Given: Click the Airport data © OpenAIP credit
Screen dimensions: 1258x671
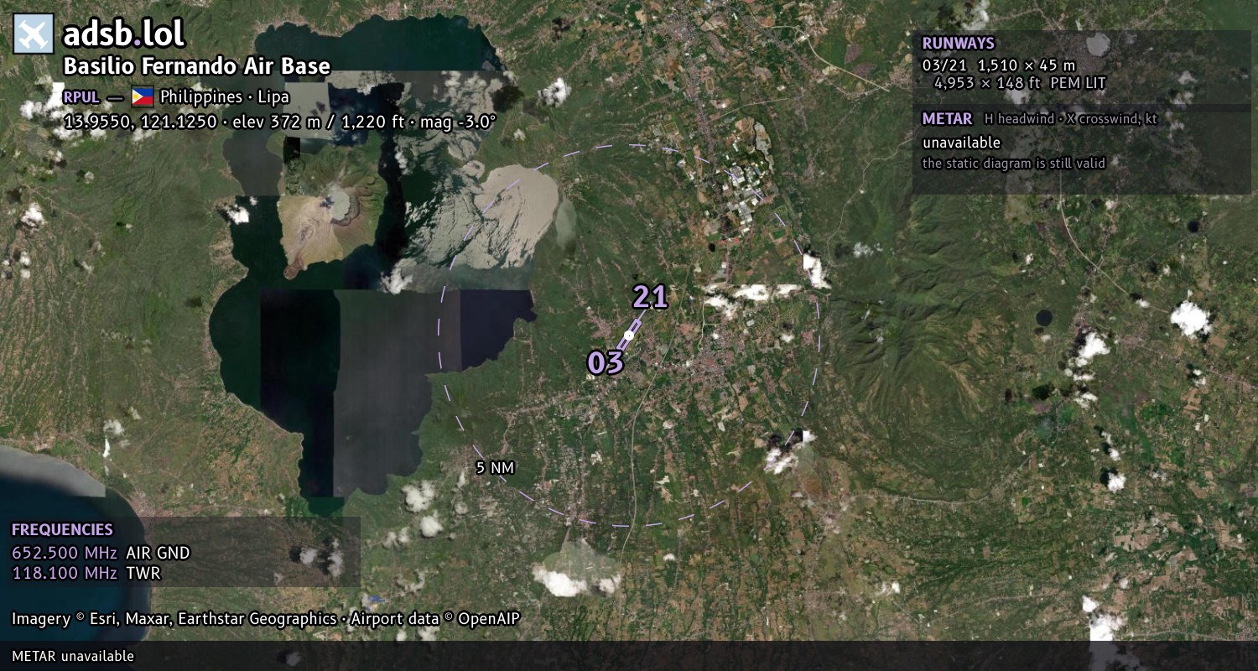Looking at the screenshot, I should tap(435, 619).
